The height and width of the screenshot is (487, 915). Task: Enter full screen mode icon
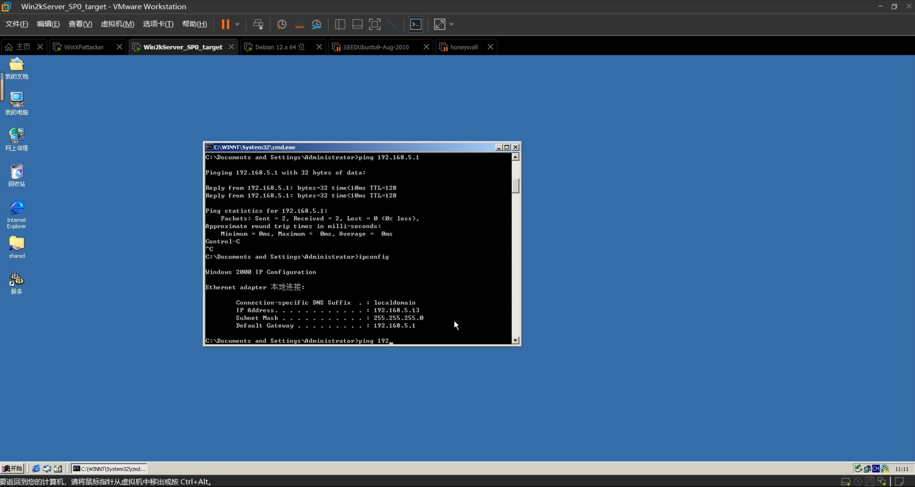click(375, 24)
